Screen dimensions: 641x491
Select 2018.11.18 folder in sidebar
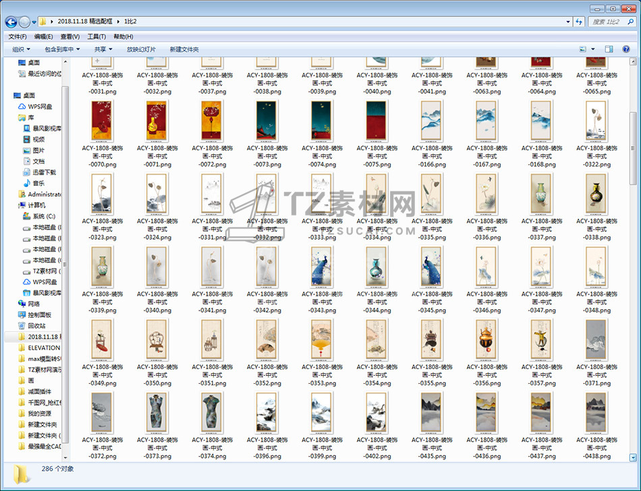point(40,337)
